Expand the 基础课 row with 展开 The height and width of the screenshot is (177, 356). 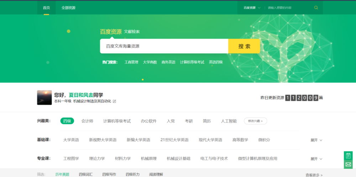[316, 140]
